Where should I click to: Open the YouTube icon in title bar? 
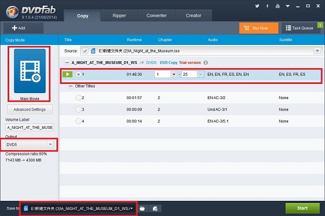click(277, 6)
